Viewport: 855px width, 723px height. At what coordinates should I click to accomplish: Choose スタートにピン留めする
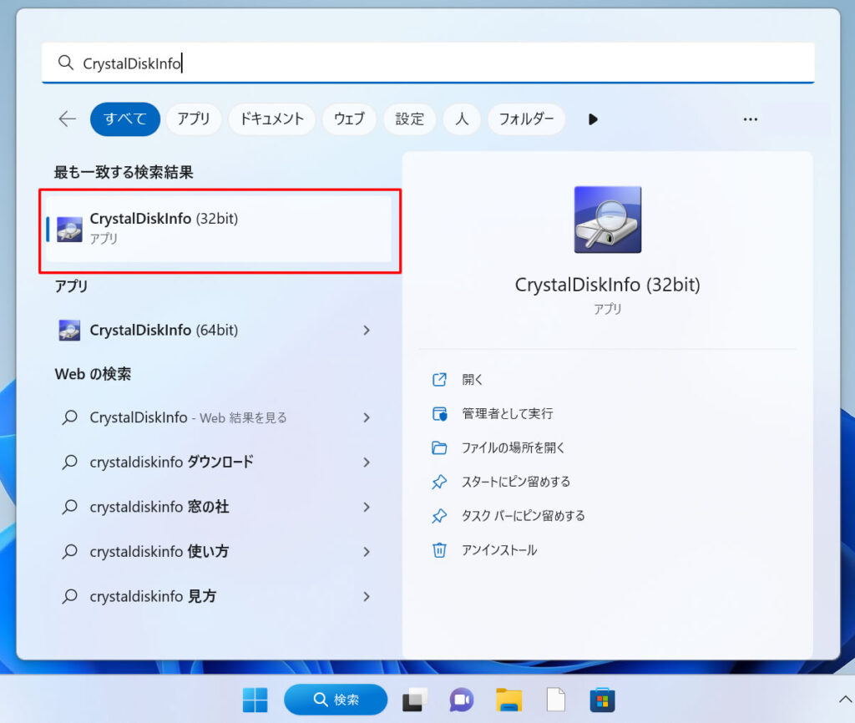(x=516, y=482)
